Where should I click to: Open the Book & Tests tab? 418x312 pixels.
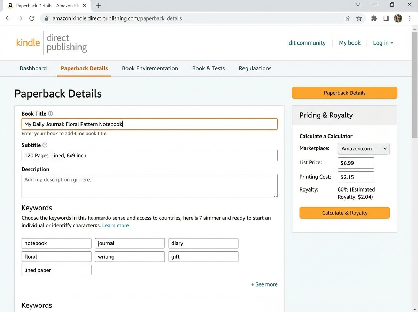(208, 68)
